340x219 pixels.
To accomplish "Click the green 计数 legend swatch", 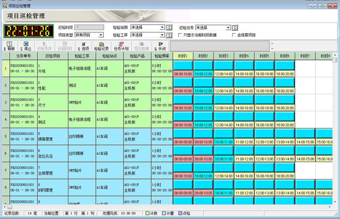I will click(147, 213).
